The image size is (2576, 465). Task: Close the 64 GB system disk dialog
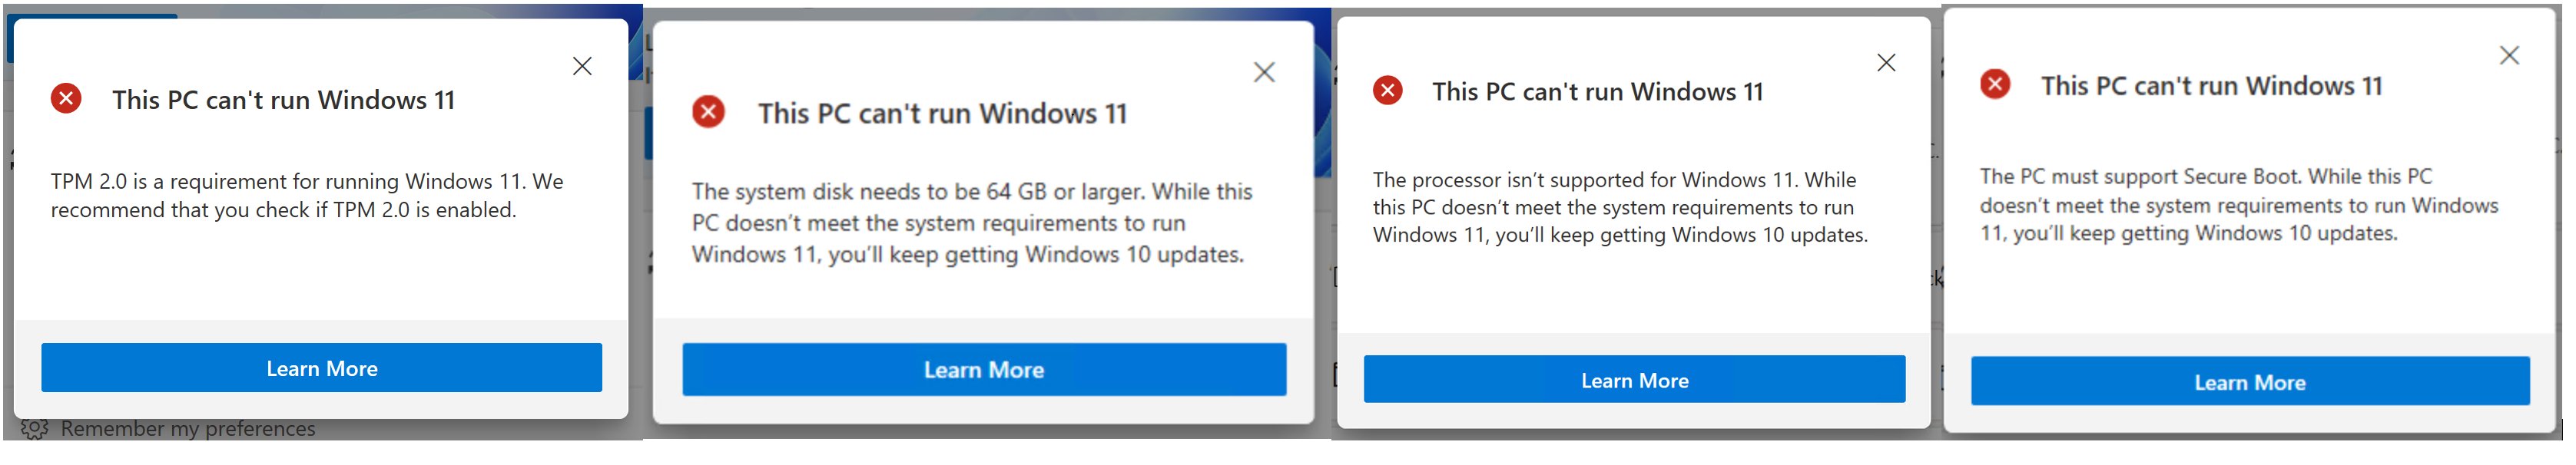click(x=1264, y=72)
